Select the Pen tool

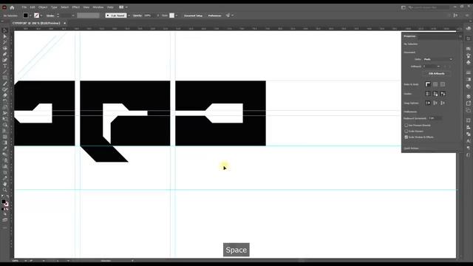point(5,54)
